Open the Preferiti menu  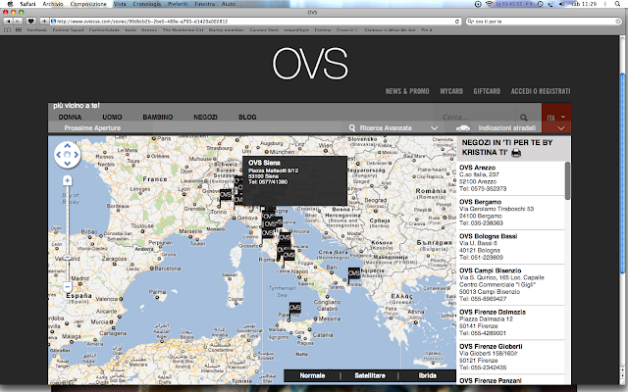click(178, 4)
